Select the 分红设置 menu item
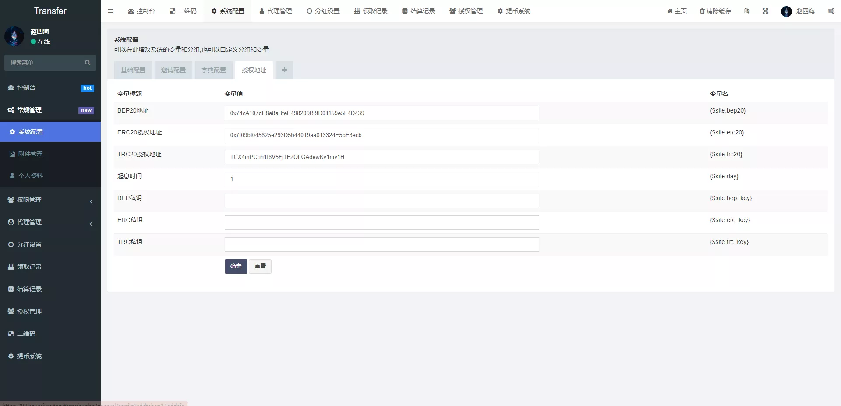Viewport: 841px width, 406px height. 30,244
